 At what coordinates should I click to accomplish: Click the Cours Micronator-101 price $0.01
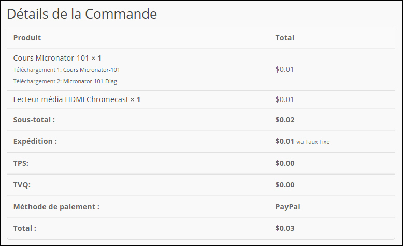click(x=284, y=69)
